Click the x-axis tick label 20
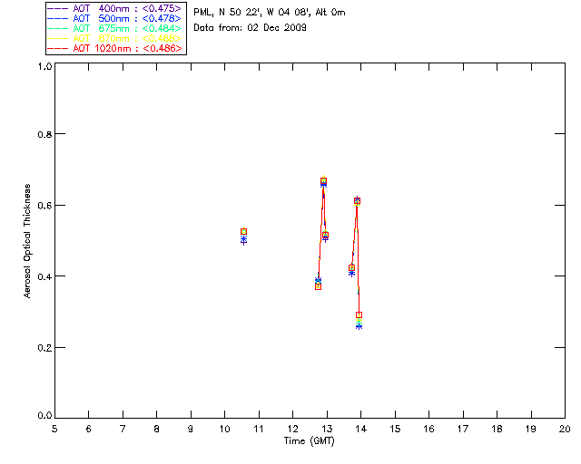This screenshot has height=464, width=581. click(x=565, y=429)
